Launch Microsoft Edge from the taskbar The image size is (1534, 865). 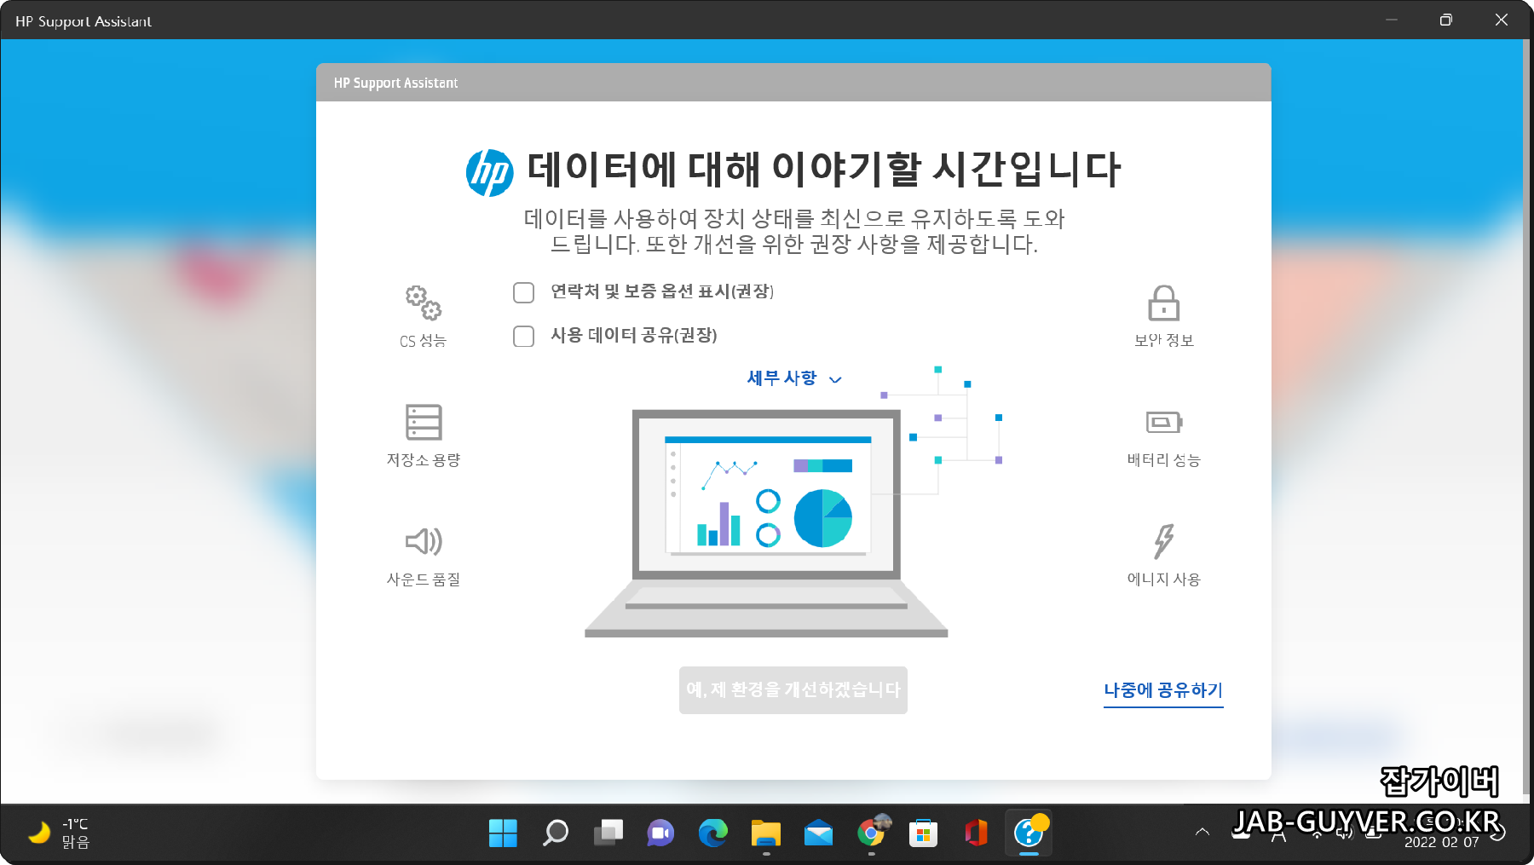(x=712, y=833)
